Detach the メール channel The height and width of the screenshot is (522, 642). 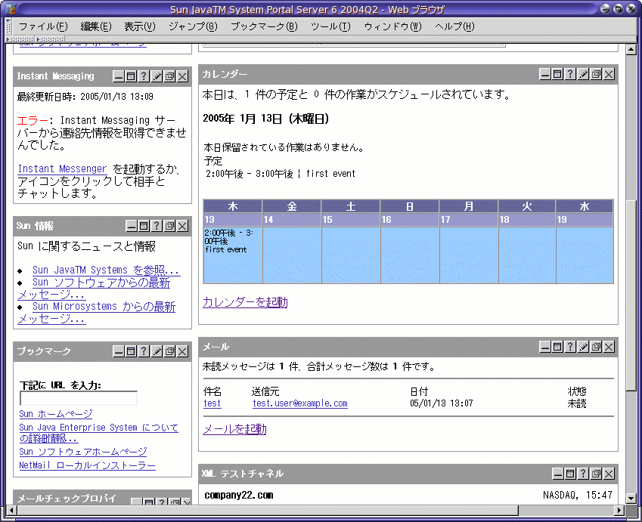click(596, 347)
